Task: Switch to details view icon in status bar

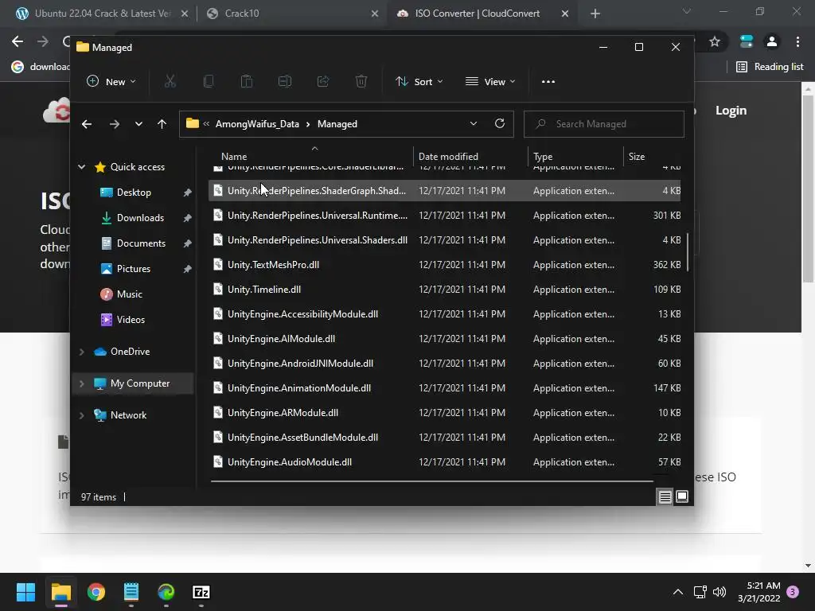Action: pyautogui.click(x=665, y=496)
